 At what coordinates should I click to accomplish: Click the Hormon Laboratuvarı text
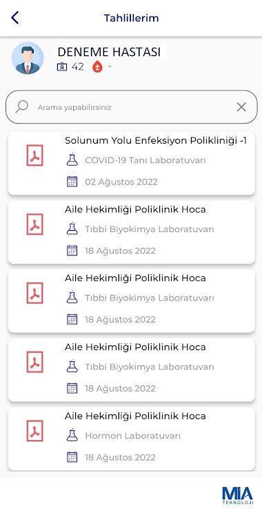[132, 436]
